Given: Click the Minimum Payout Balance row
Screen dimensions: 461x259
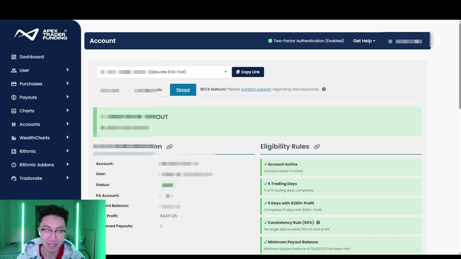Looking at the screenshot, I should [341, 245].
